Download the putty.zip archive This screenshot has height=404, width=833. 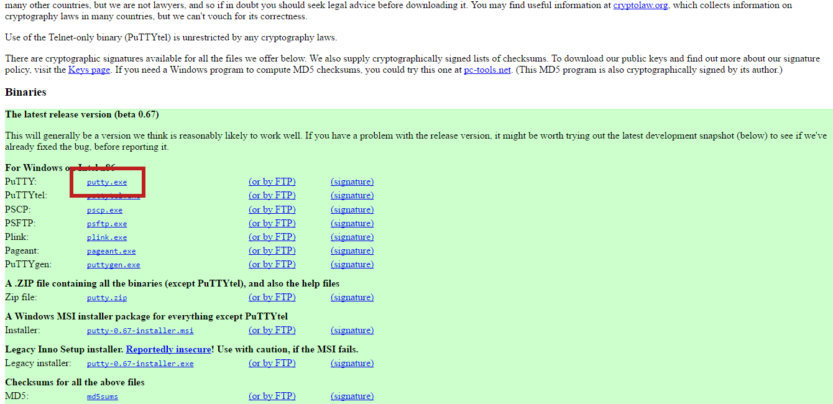pos(107,298)
